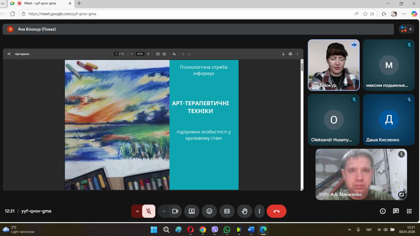Open Microsoft Word from the taskbar
The image size is (420, 236).
coord(251,230)
